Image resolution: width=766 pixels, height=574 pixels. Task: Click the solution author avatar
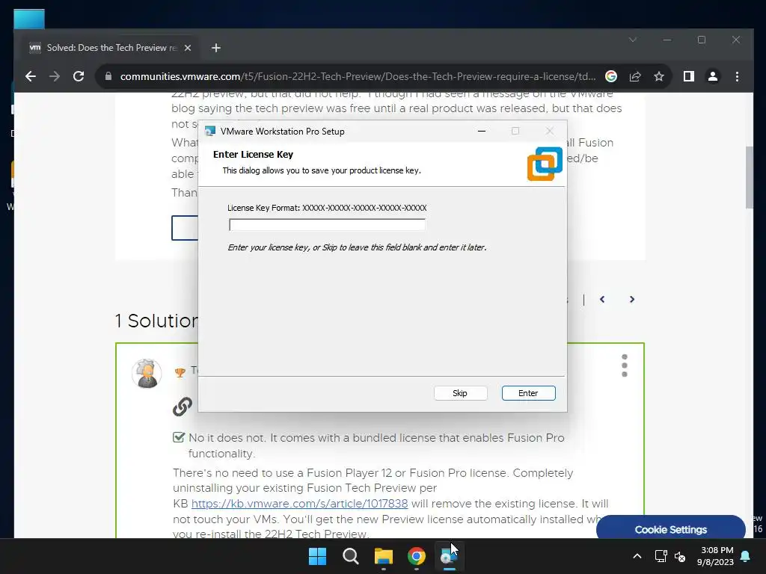(x=147, y=374)
